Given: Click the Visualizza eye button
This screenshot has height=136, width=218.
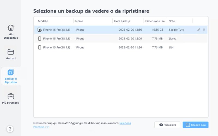Looking at the screenshot, I should point(167,125).
